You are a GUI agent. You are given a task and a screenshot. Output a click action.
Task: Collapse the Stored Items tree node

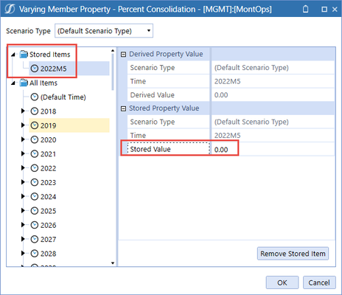(x=13, y=55)
